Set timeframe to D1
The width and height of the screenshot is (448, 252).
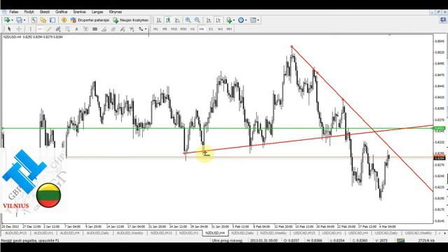pos(211,29)
